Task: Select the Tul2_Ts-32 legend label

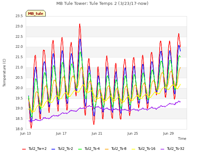Action: (176, 149)
